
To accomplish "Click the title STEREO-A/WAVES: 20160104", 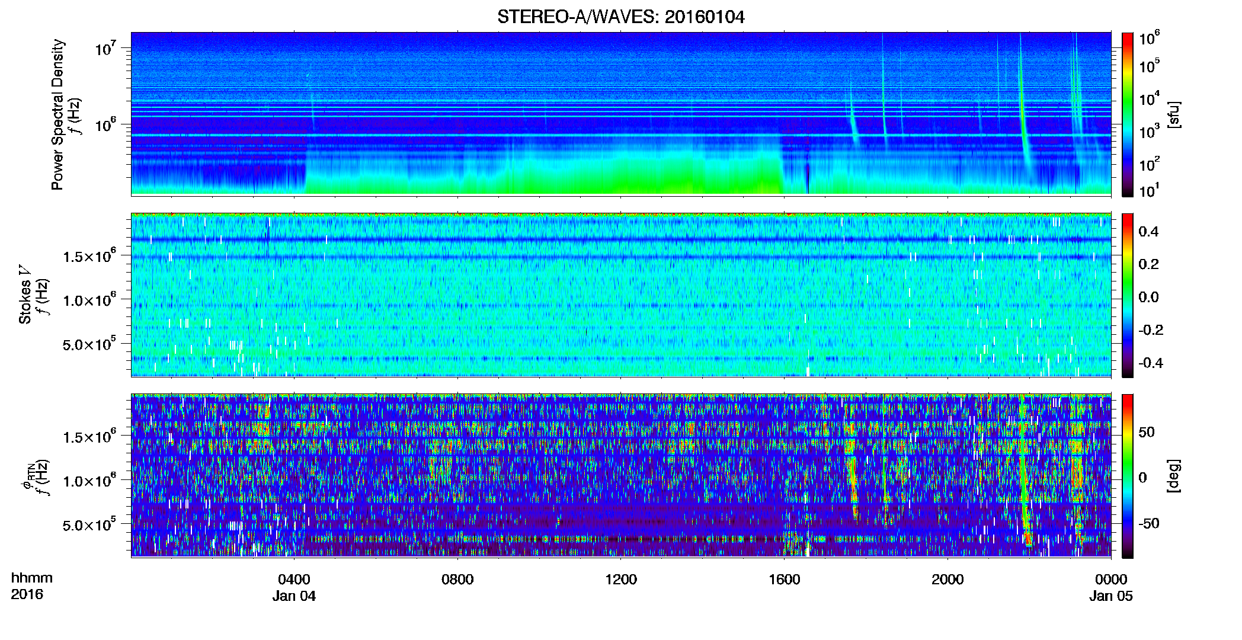I will pos(620,17).
